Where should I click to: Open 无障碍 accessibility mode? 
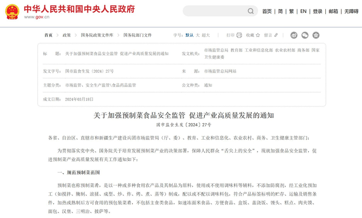click(351, 11)
